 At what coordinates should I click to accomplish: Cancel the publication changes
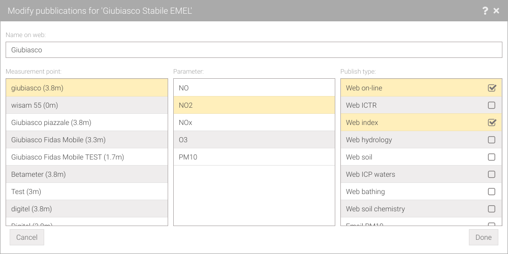[27, 237]
